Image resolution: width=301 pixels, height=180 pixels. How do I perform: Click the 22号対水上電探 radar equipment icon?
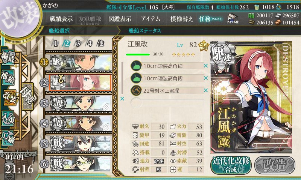[x=136, y=90]
